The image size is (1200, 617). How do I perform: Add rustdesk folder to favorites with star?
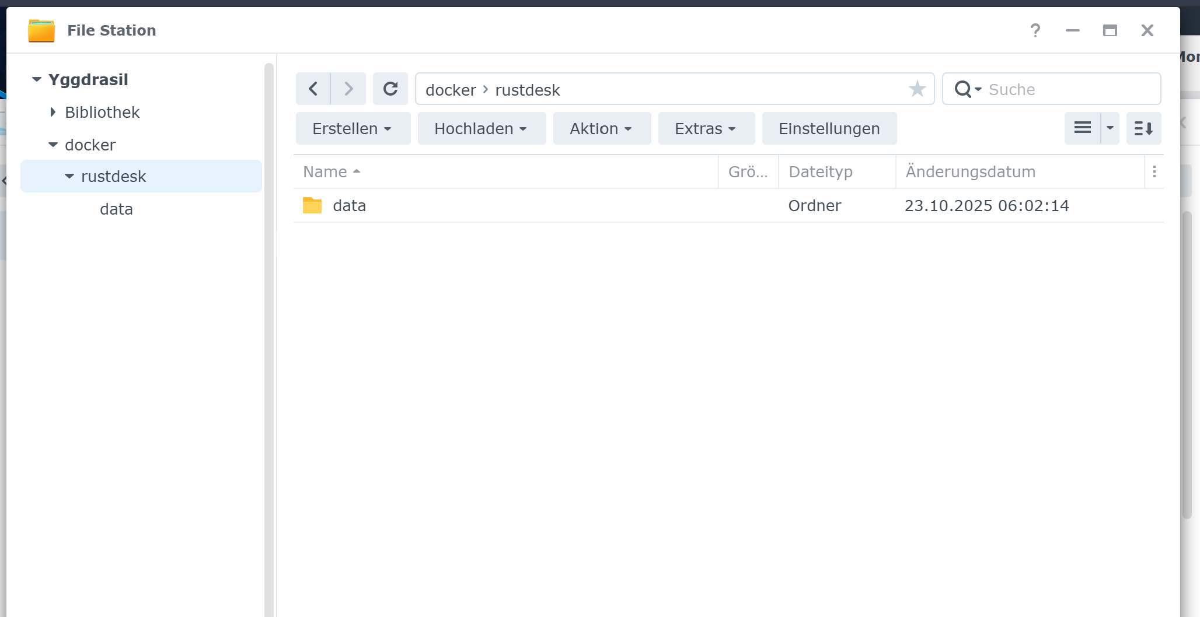[917, 89]
